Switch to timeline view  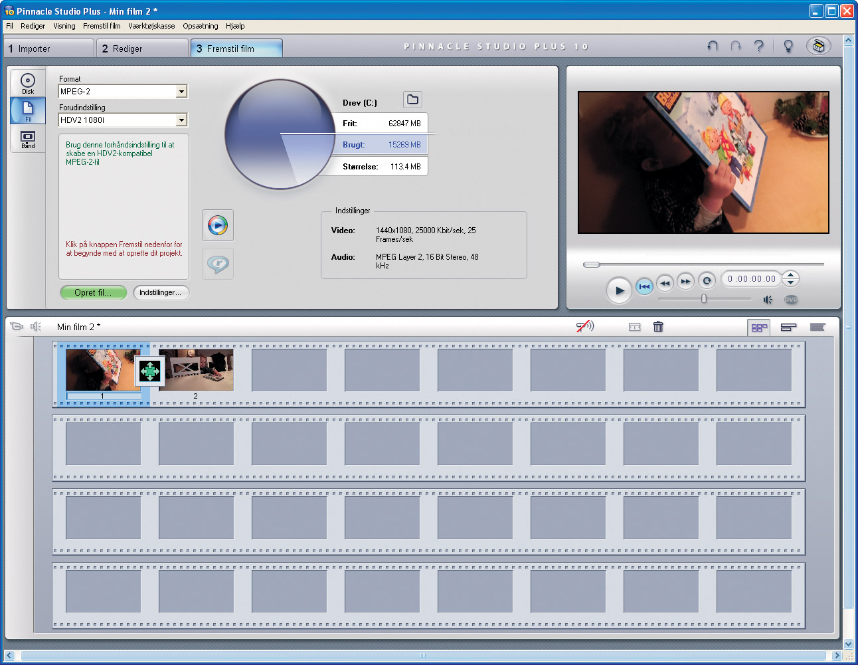(x=788, y=327)
